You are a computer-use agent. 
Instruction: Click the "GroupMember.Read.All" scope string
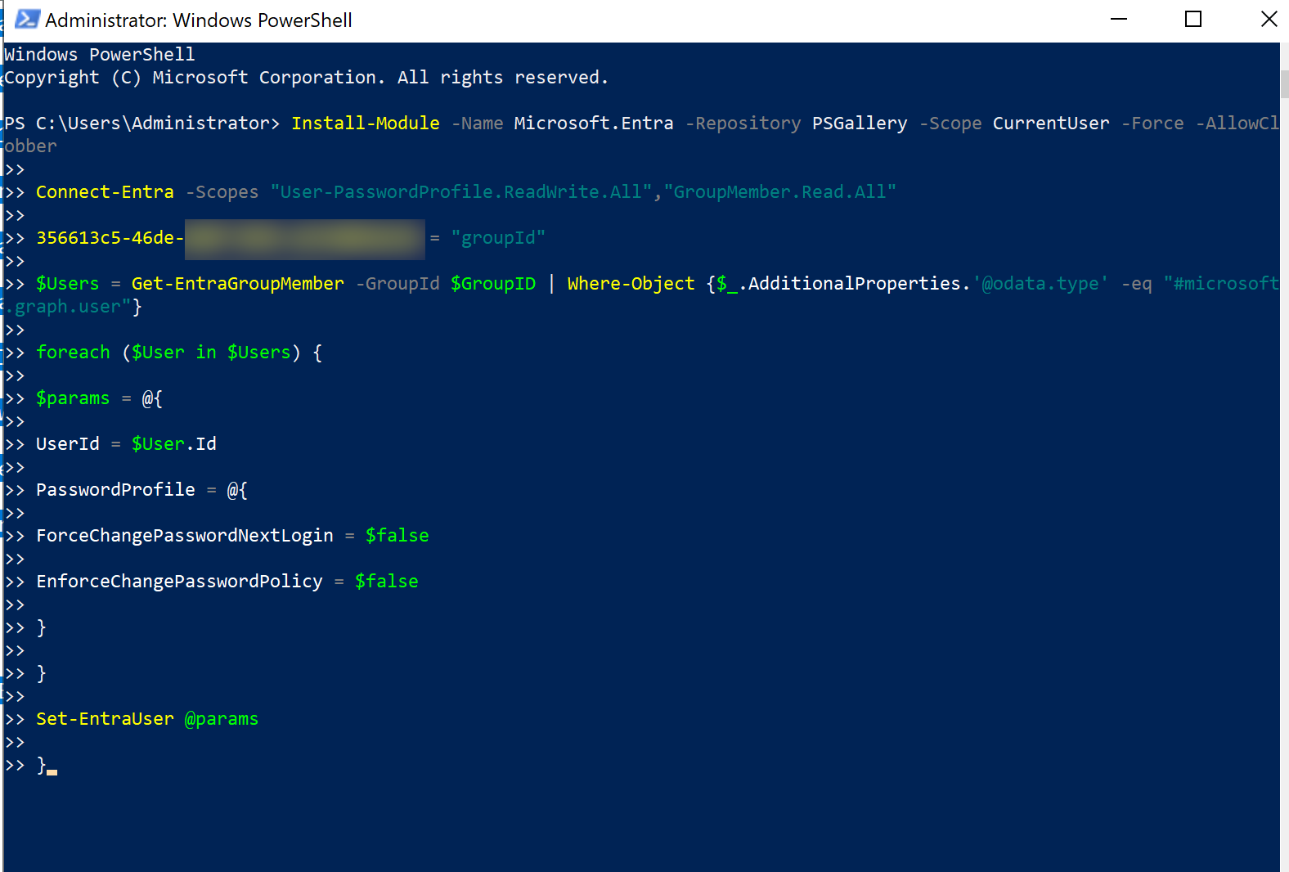tap(780, 192)
